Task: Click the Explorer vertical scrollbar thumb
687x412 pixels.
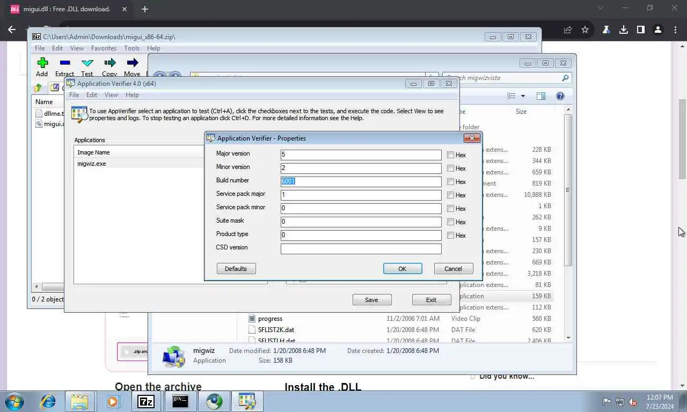Action: pos(568,189)
